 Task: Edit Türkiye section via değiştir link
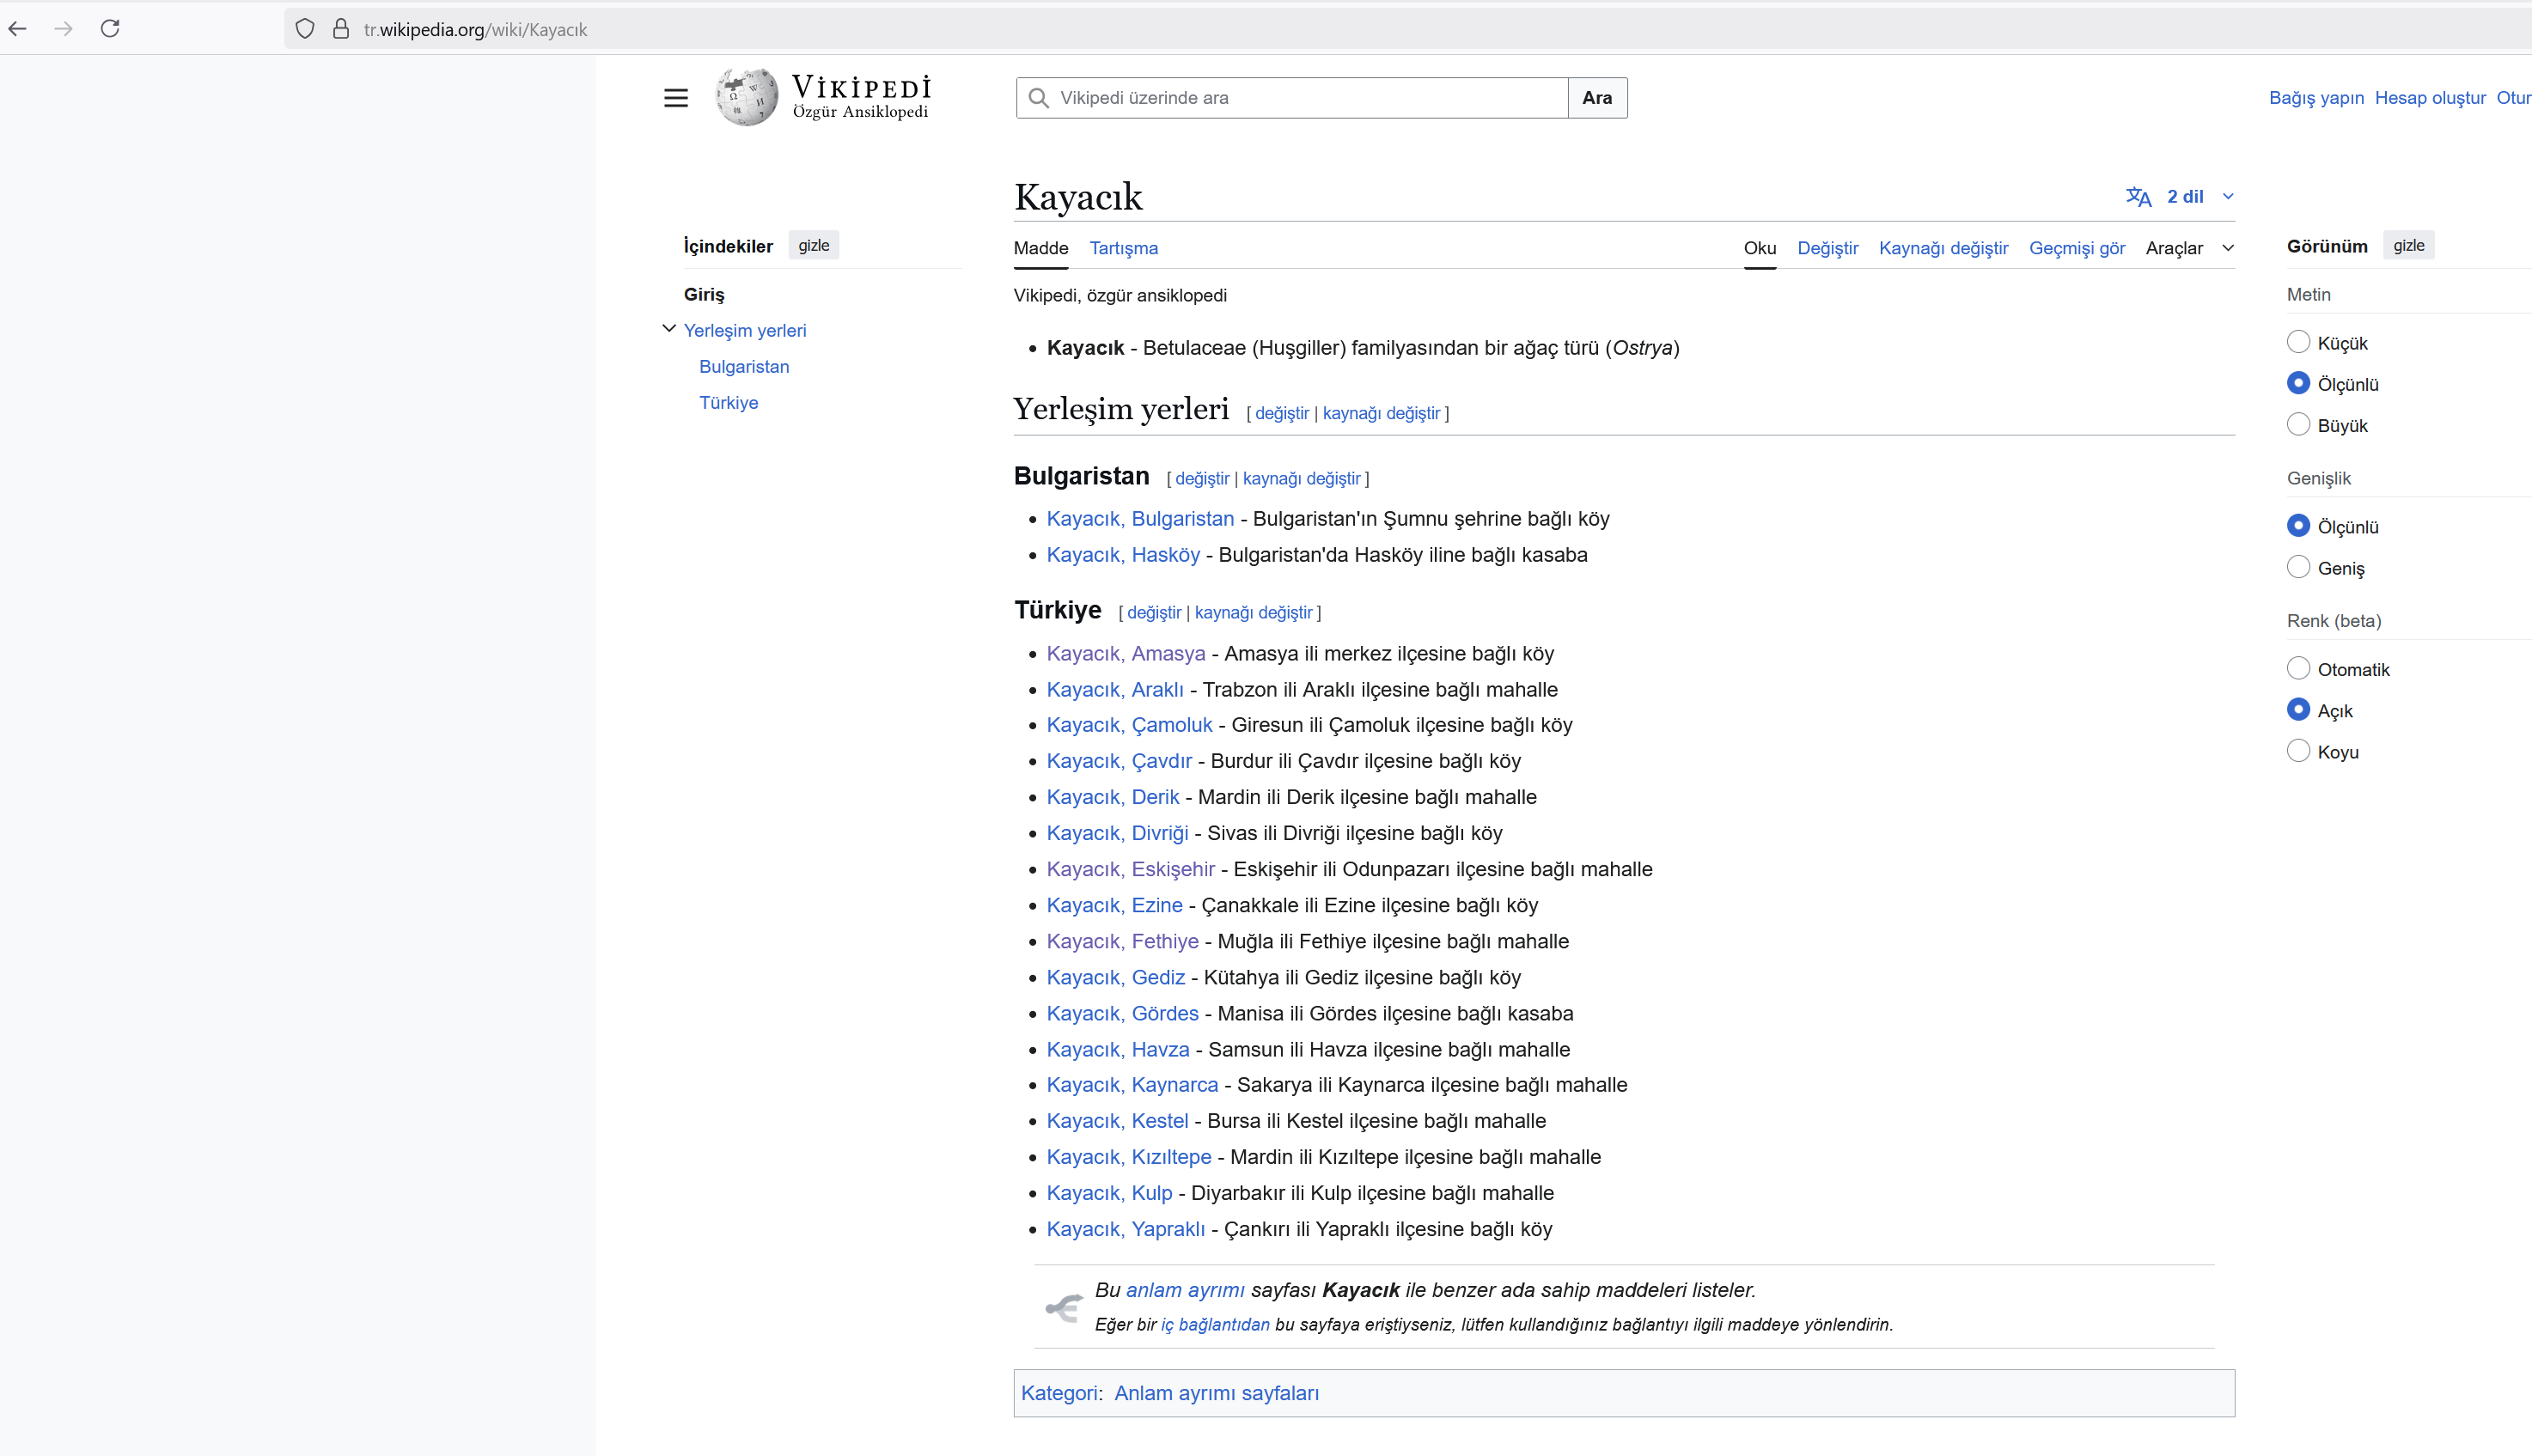click(x=1153, y=612)
